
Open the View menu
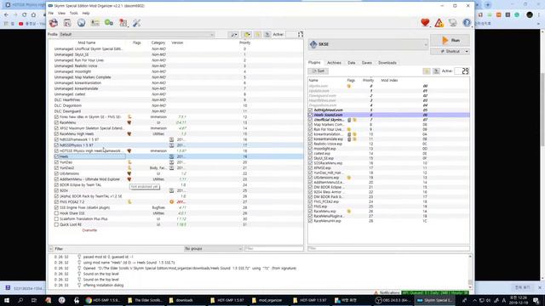point(61,14)
